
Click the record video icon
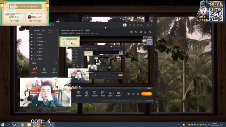pyautogui.click(x=129, y=94)
